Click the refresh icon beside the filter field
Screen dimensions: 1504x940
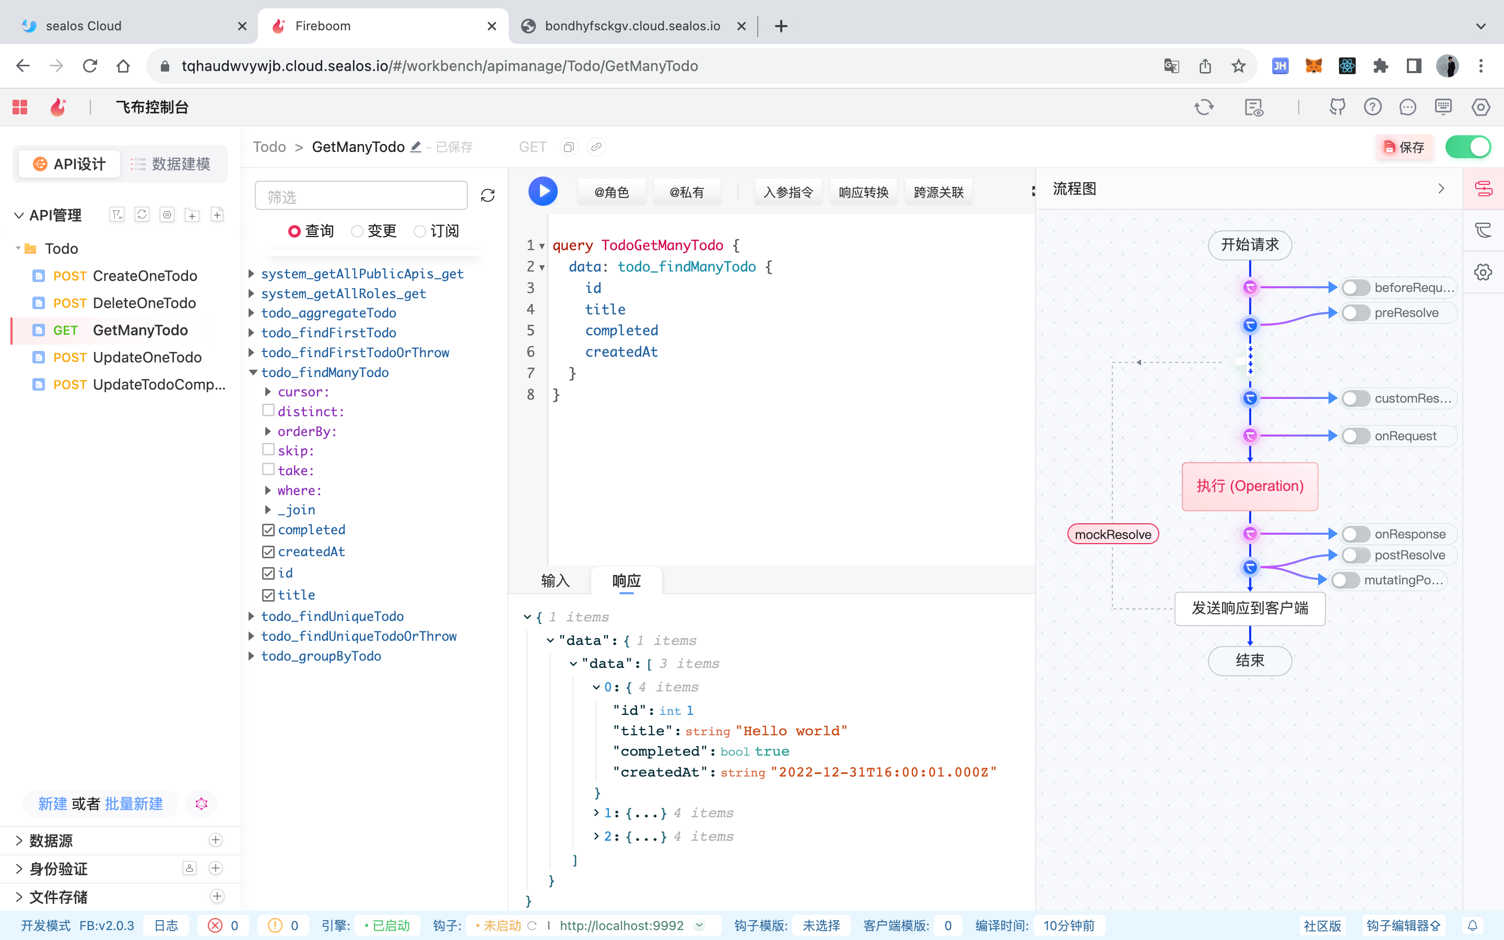pyautogui.click(x=488, y=196)
